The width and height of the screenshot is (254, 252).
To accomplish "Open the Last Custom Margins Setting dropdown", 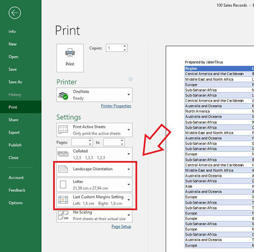I will click(x=129, y=200).
